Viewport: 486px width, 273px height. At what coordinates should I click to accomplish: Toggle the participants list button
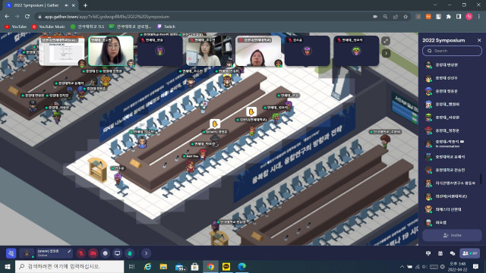[470, 253]
